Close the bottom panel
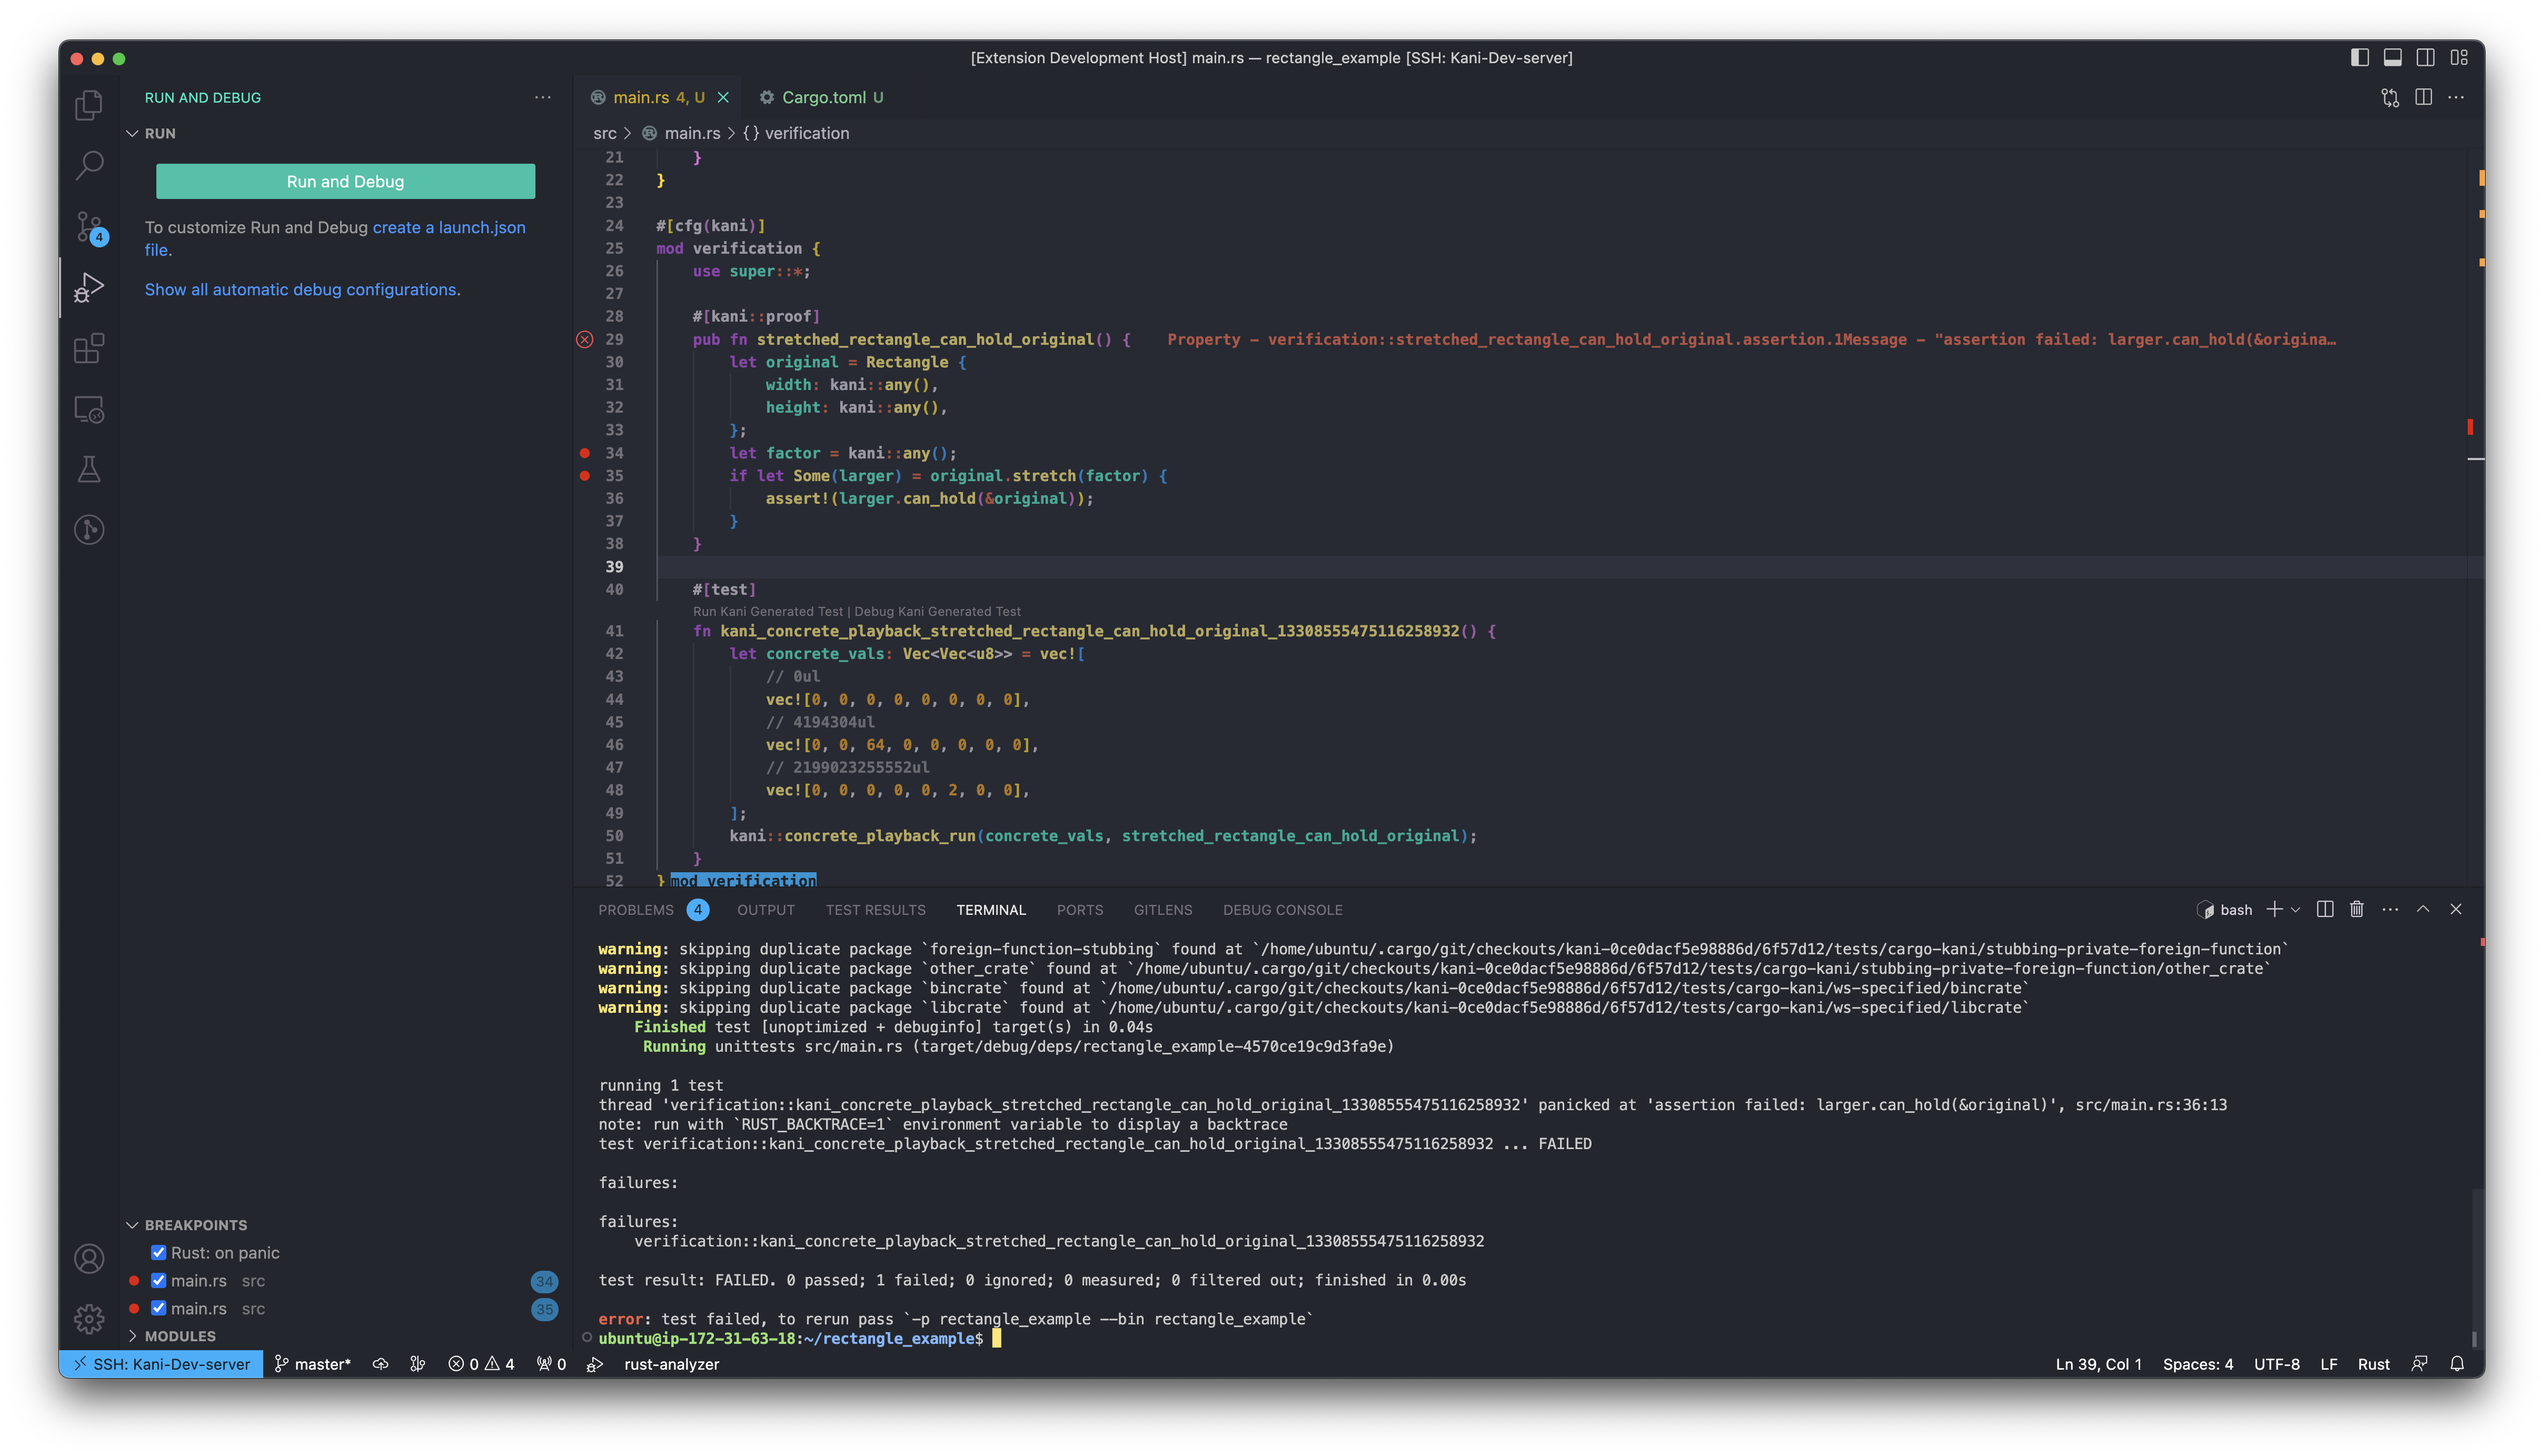This screenshot has height=1456, width=2544. [2455, 909]
